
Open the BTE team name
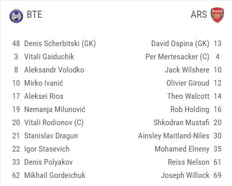pyautogui.click(x=35, y=15)
